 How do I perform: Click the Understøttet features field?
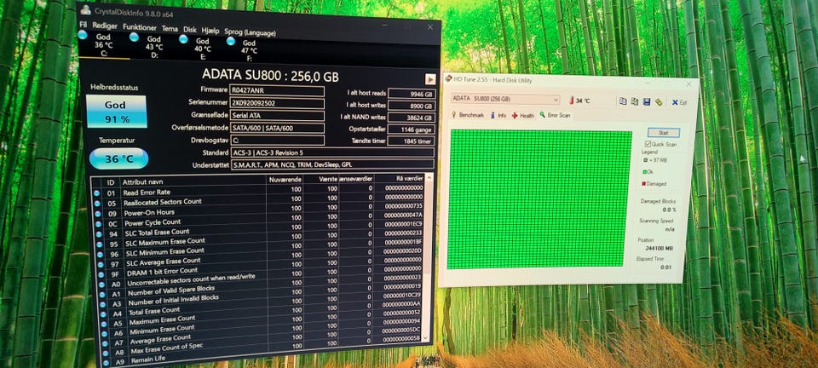point(331,164)
